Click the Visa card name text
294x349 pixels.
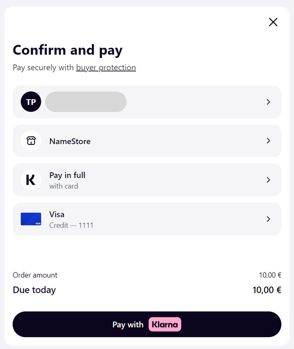click(x=57, y=214)
